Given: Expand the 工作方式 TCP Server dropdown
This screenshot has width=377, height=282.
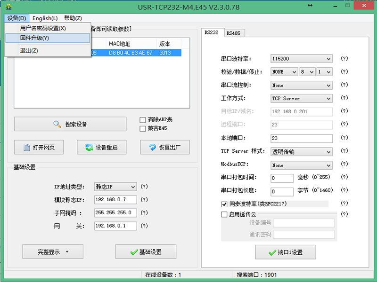Looking at the screenshot, I should click(x=302, y=99).
